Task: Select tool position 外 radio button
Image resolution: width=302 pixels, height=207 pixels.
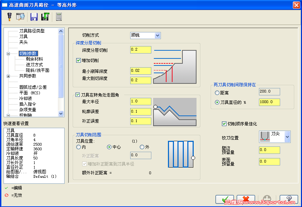Action: pos(142,147)
